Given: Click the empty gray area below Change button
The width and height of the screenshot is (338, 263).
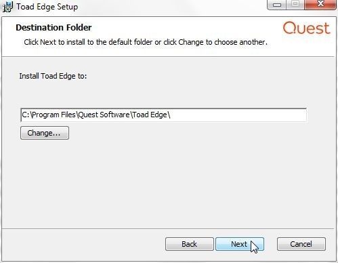Looking at the screenshot, I should coord(158,181).
